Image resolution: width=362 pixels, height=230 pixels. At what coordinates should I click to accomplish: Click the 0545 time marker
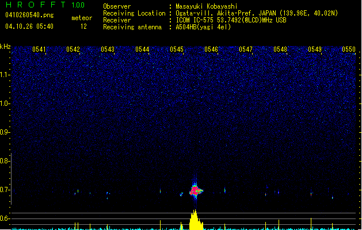[x=177, y=49]
